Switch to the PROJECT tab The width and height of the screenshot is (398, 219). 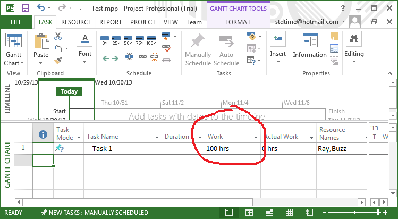click(142, 22)
